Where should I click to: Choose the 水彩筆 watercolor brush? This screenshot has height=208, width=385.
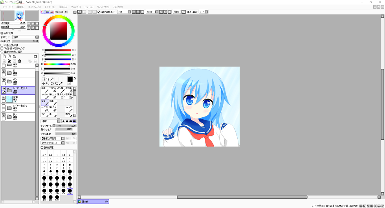click(x=69, y=90)
